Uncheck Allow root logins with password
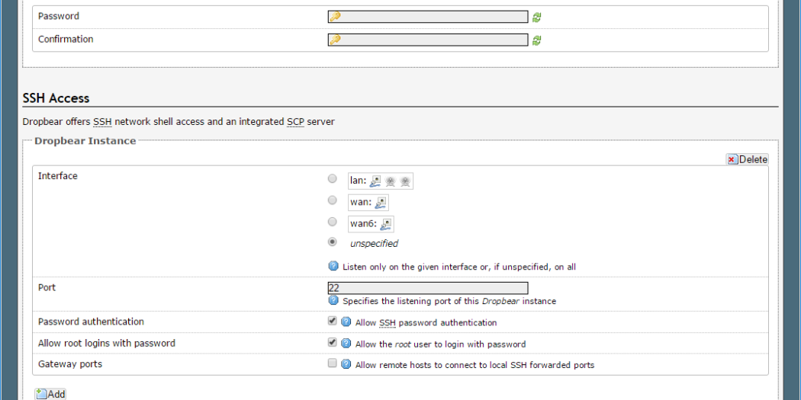Image resolution: width=801 pixels, height=400 pixels. pos(332,343)
